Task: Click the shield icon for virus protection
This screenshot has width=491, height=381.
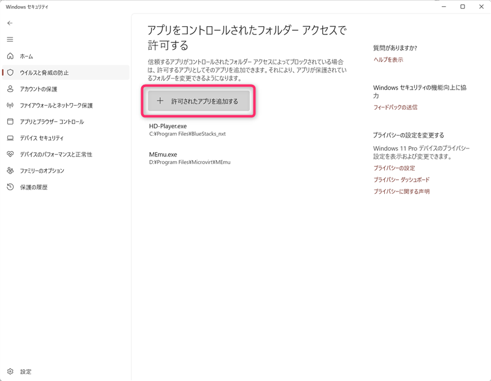Action: 10,72
